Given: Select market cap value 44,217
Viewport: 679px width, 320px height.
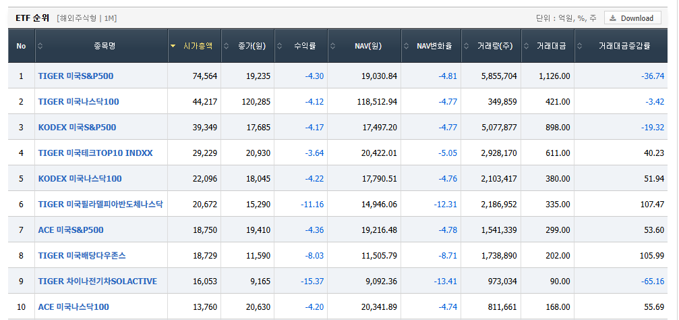Looking at the screenshot, I should [x=205, y=101].
